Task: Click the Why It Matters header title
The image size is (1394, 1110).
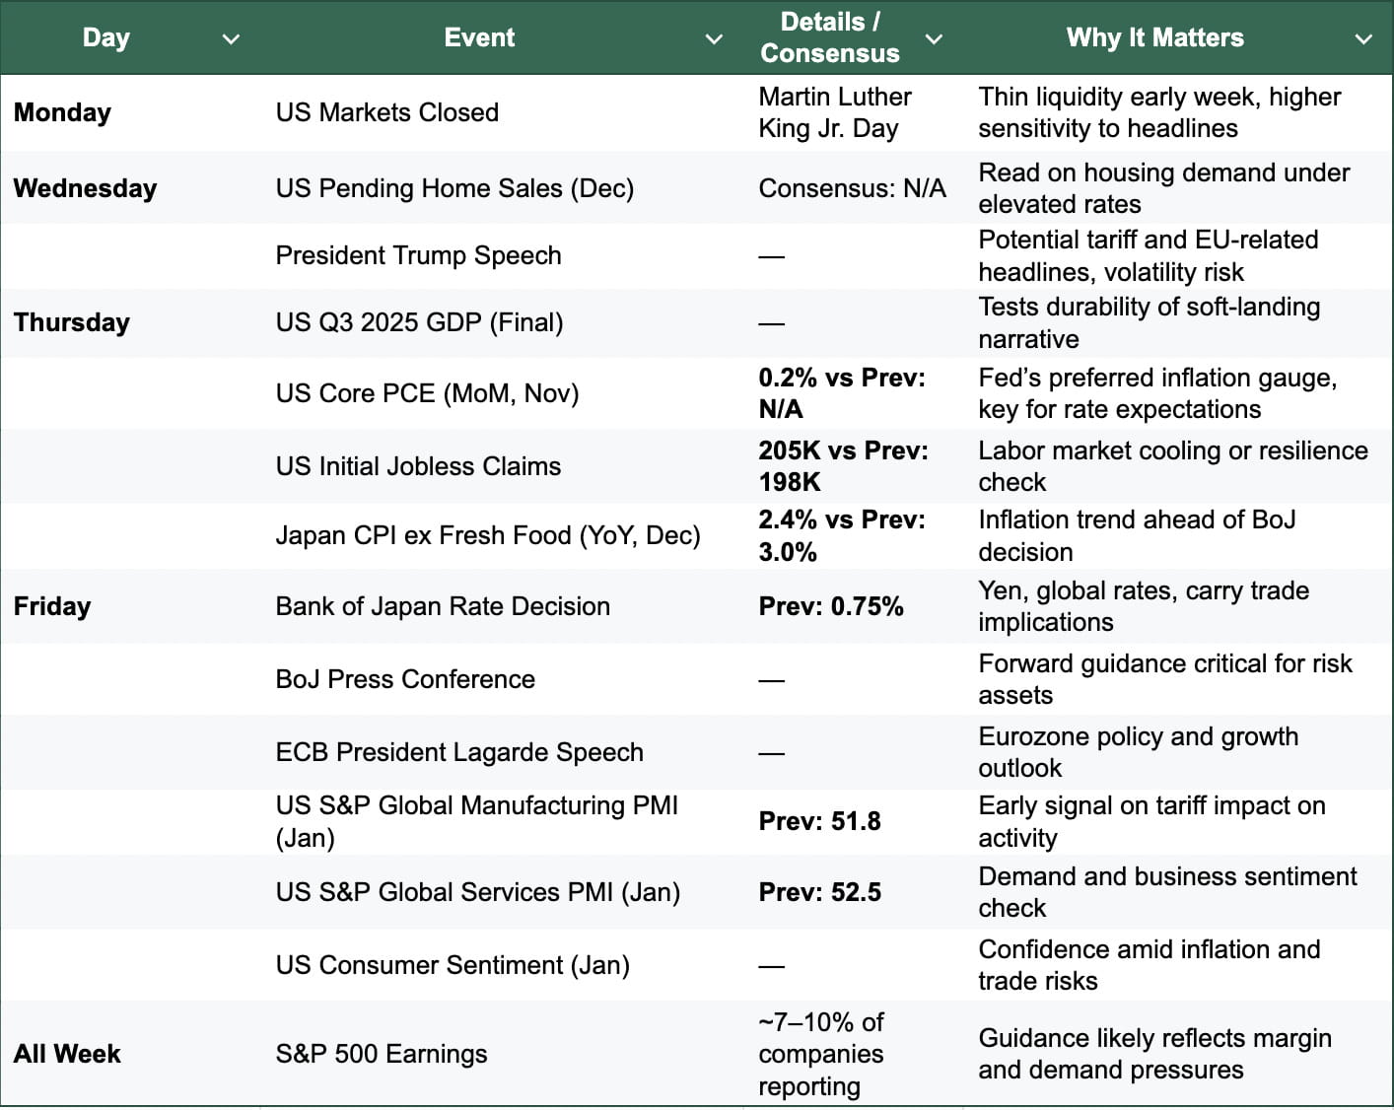Action: click(x=1154, y=37)
